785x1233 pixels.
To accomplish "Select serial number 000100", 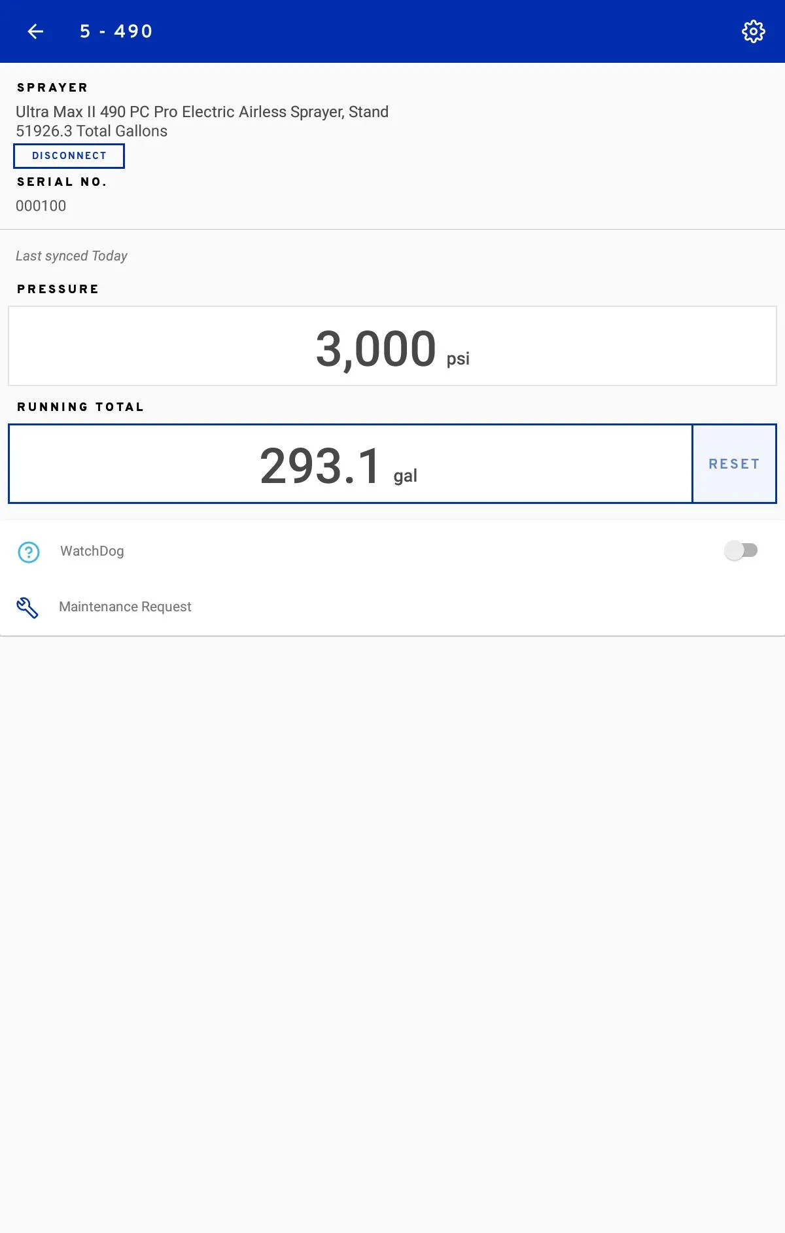I will click(41, 206).
